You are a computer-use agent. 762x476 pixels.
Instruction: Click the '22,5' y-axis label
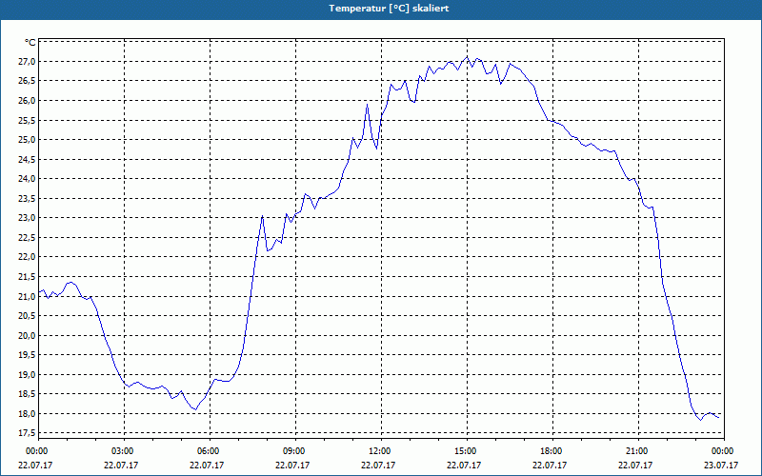[x=27, y=237]
